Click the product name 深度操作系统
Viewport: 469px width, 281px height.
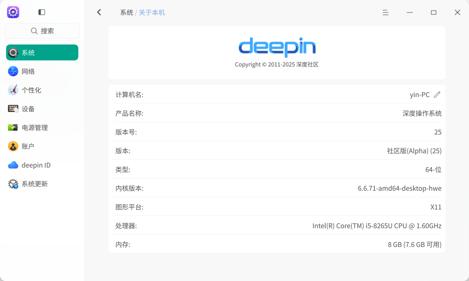422,114
